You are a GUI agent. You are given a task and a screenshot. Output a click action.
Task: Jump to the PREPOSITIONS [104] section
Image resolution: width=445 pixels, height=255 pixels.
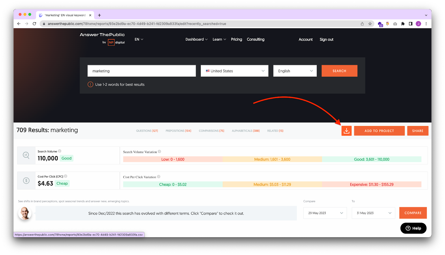pyautogui.click(x=178, y=131)
